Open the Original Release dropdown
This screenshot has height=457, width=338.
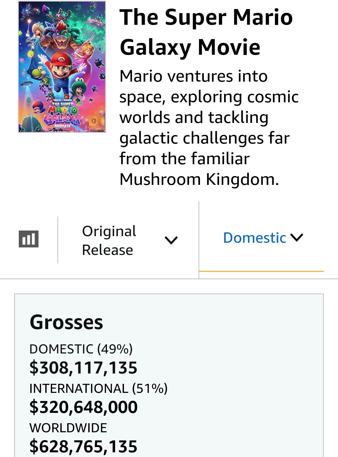[x=109, y=240]
